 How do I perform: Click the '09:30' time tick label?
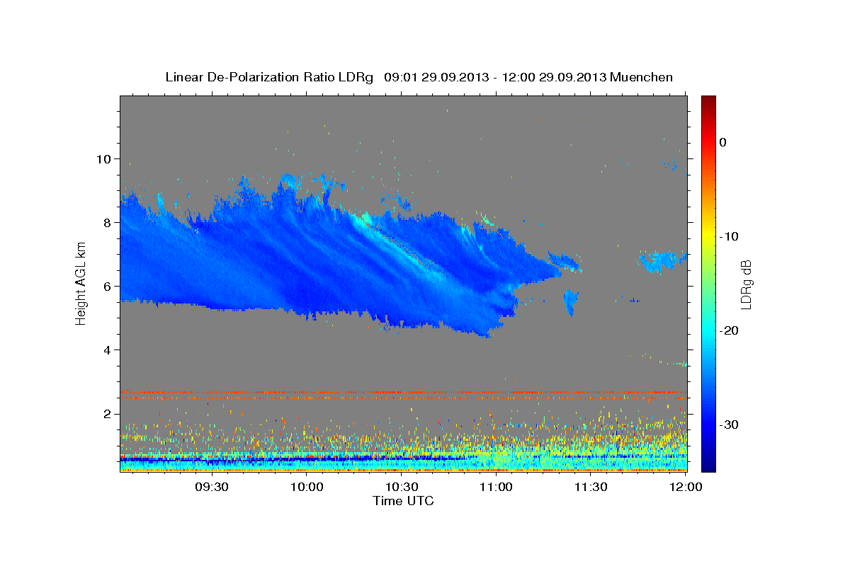click(x=212, y=487)
